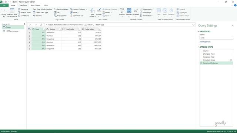This screenshot has height=133, width=237.
Task: Open Trigonometry dropdown
Action: (x=147, y=9)
